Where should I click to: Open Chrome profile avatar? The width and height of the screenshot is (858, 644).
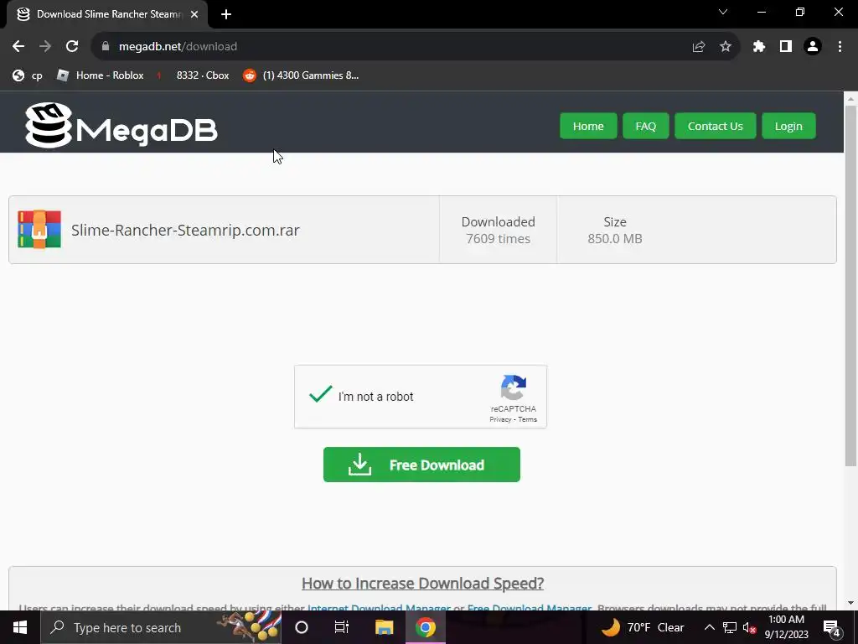tap(813, 47)
